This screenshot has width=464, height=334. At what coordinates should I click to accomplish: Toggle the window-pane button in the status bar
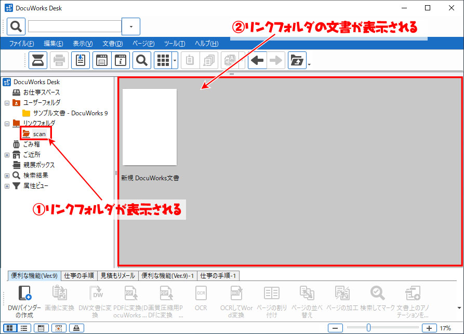41,328
